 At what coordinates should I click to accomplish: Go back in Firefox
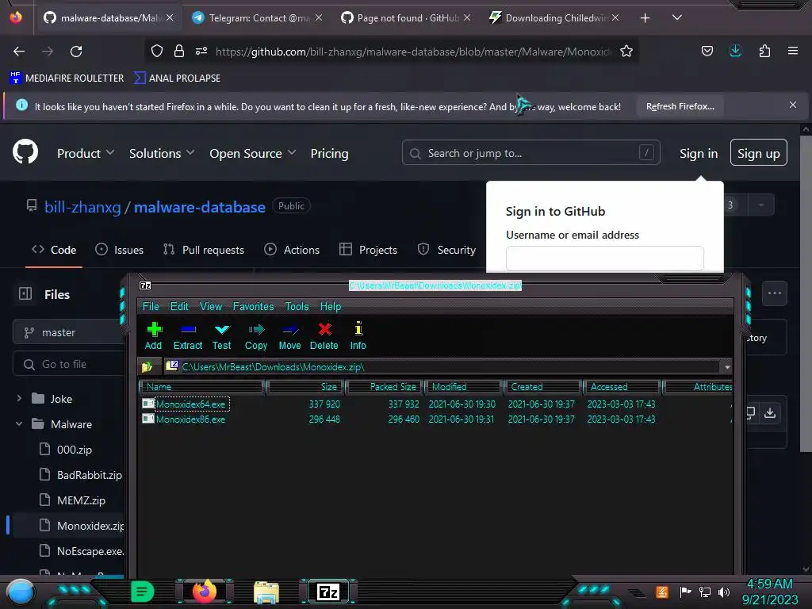point(19,52)
